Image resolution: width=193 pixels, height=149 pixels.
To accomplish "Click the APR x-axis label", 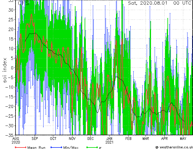I will point(164,139).
